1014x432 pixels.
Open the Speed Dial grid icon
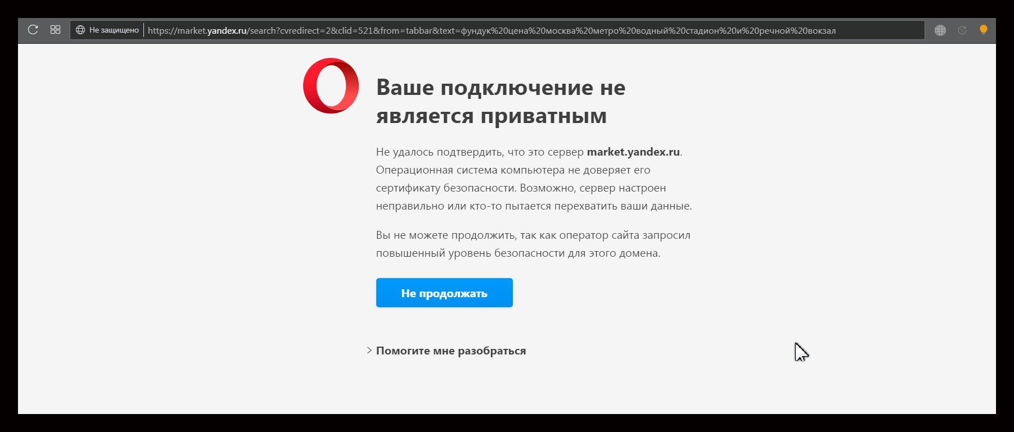[55, 30]
